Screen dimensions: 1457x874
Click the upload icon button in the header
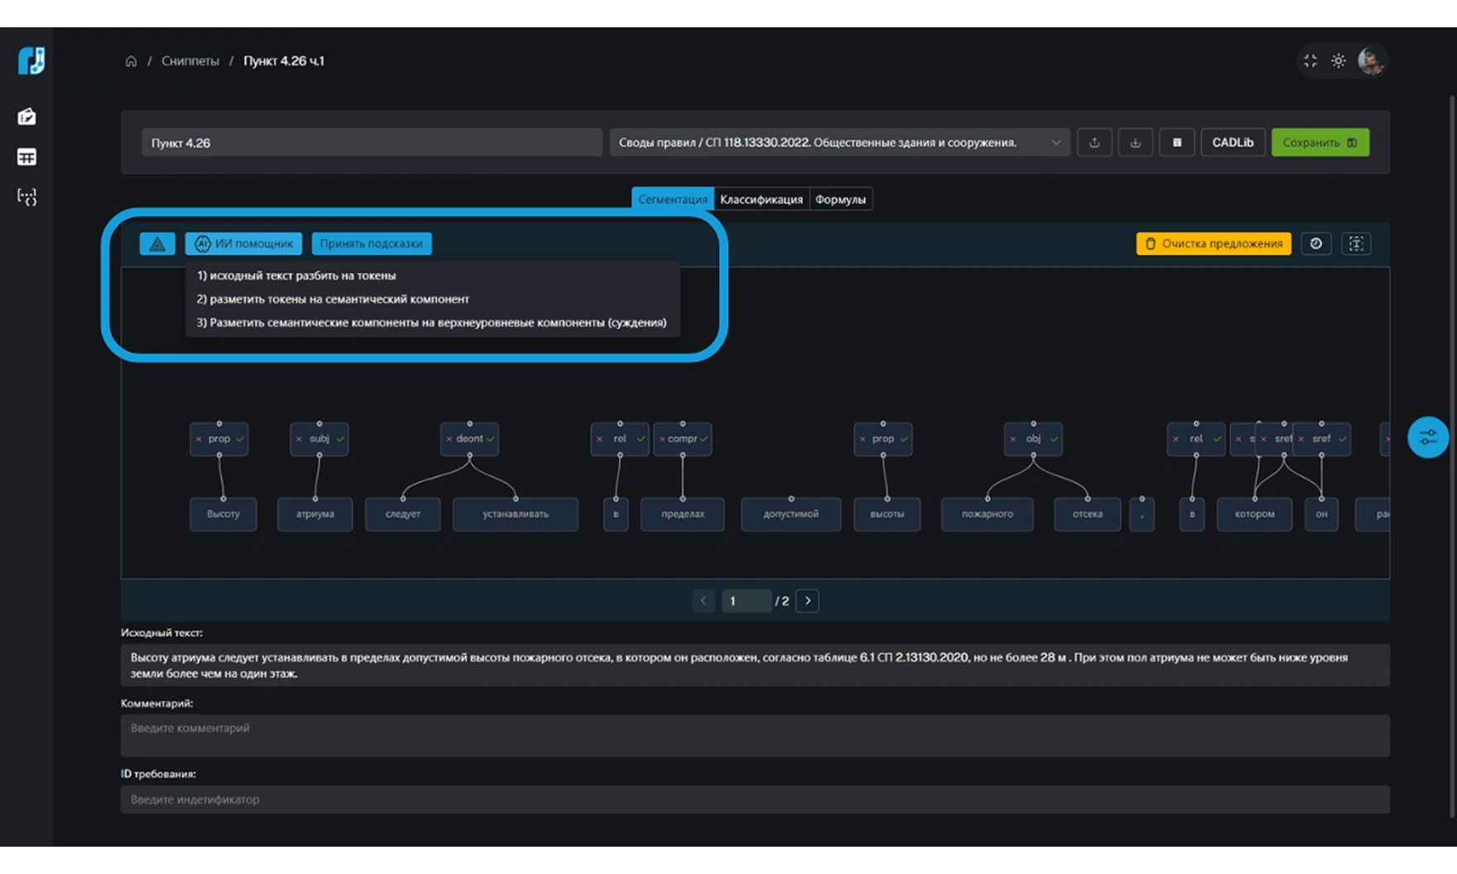[1094, 142]
